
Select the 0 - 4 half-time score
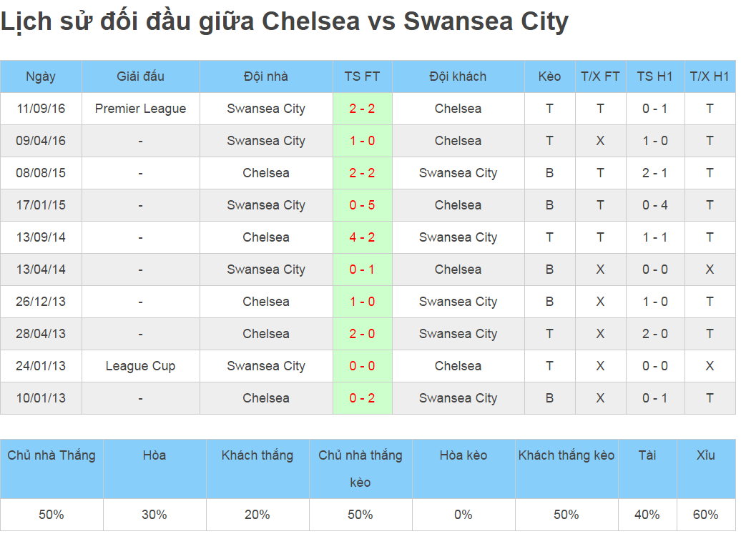[654, 205]
